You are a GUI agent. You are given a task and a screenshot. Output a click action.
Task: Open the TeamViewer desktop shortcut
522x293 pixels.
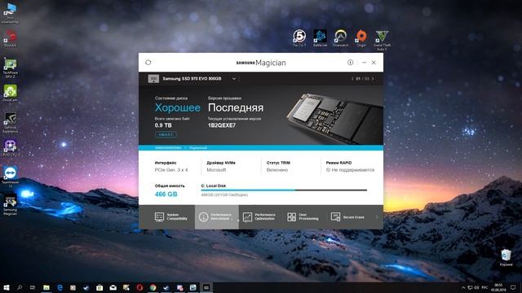tap(10, 177)
